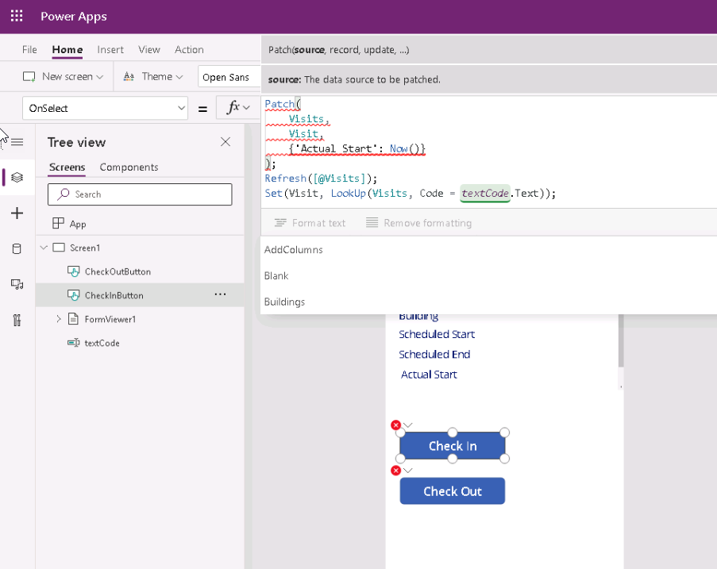The image size is (717, 569).
Task: Collapse the Screen1 tree node
Action: (44, 248)
